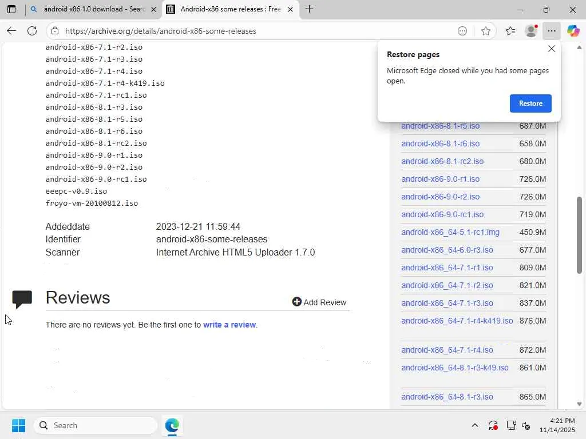Image resolution: width=586 pixels, height=439 pixels.
Task: Click the Addeddate value 2023-12-21 11:59:44
Action: tap(198, 226)
